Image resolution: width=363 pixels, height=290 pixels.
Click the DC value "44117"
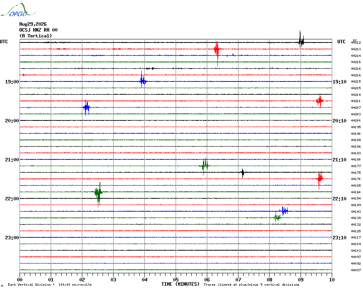click(356, 237)
